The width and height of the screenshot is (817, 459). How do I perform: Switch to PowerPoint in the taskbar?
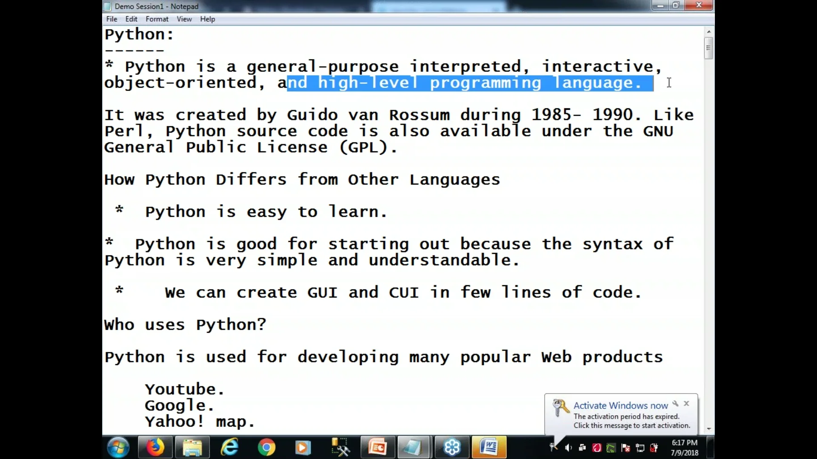click(377, 448)
